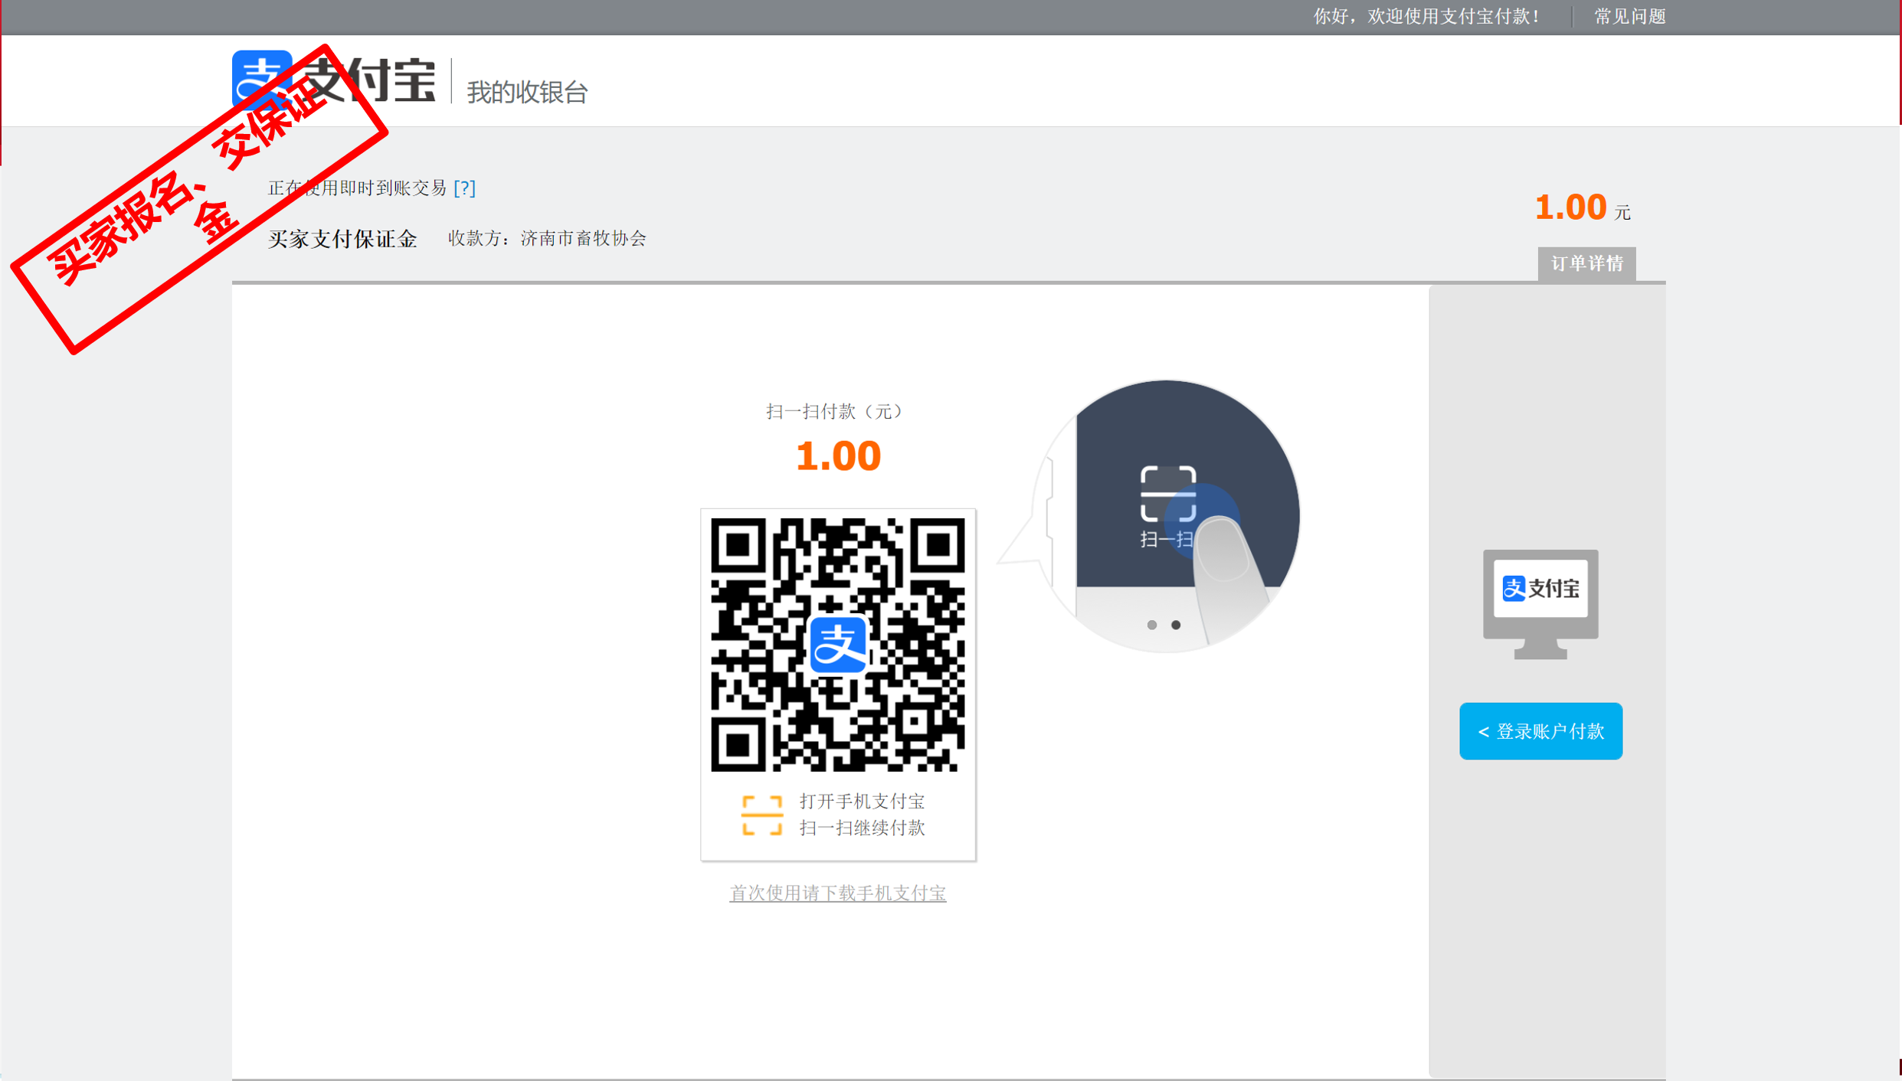Click the [?] help link beside 即时到账交易
The image size is (1902, 1081).
[464, 188]
